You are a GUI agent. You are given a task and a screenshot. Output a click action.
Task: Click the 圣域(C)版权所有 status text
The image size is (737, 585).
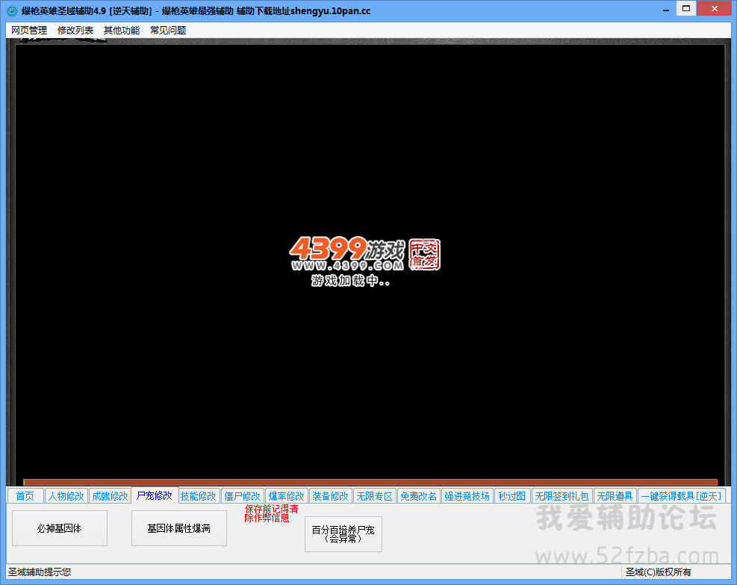(x=658, y=572)
